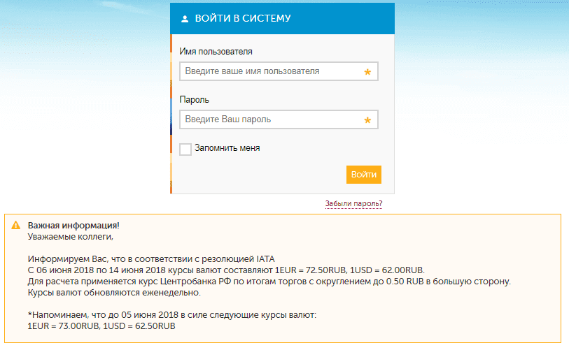The width and height of the screenshot is (569, 343).
Task: Click the 'Имя пользователя' label
Action: pyautogui.click(x=216, y=52)
